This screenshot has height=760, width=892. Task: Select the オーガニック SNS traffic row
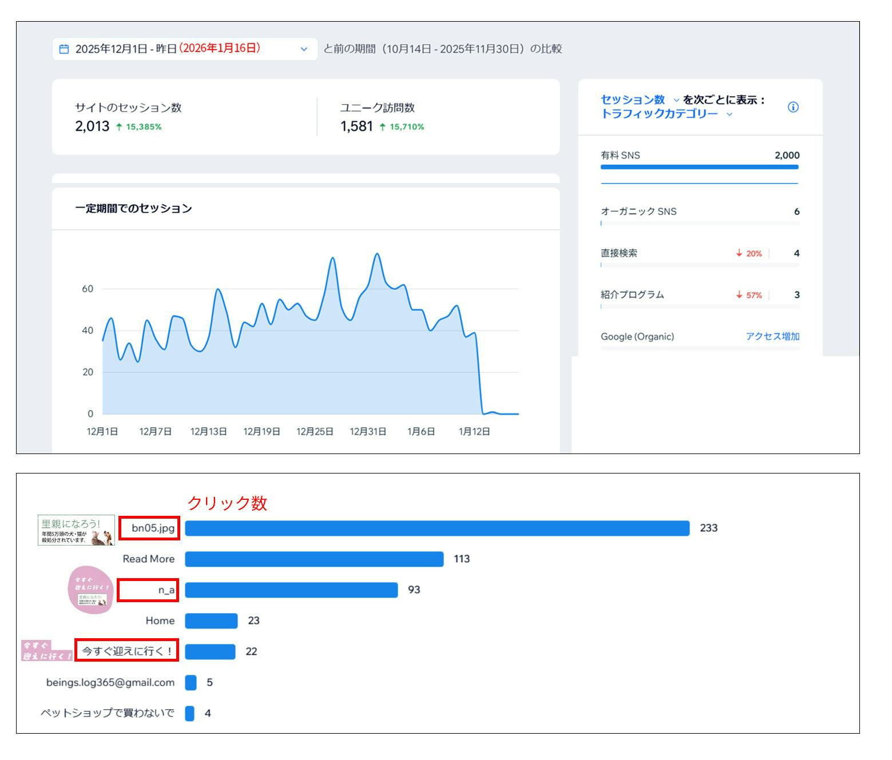coord(699,214)
